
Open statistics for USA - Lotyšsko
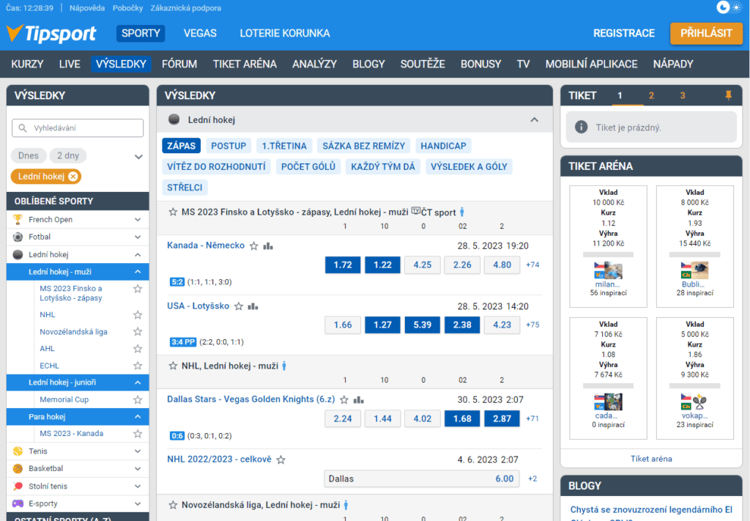(x=253, y=306)
